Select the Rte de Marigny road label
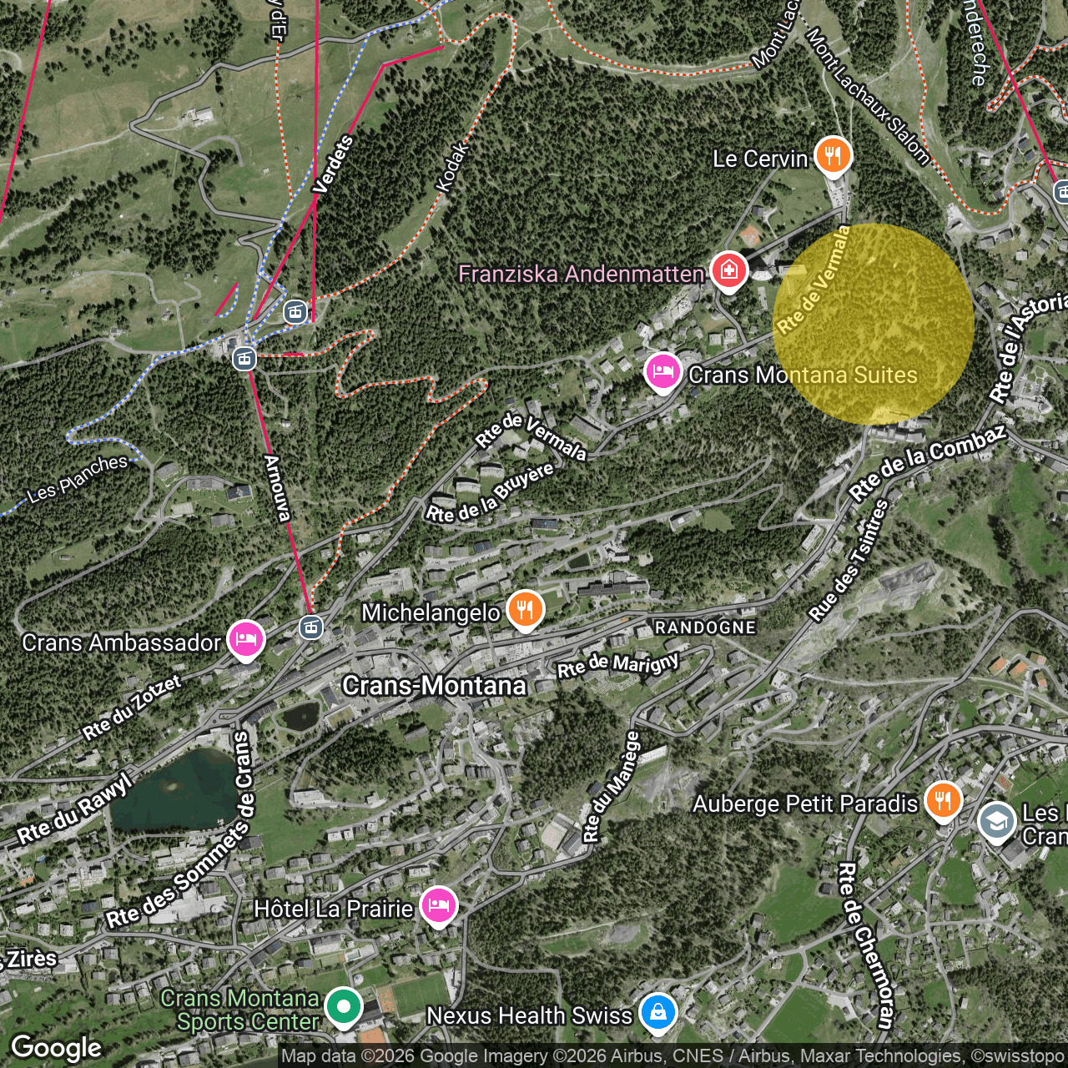Viewport: 1068px width, 1068px height. (618, 665)
